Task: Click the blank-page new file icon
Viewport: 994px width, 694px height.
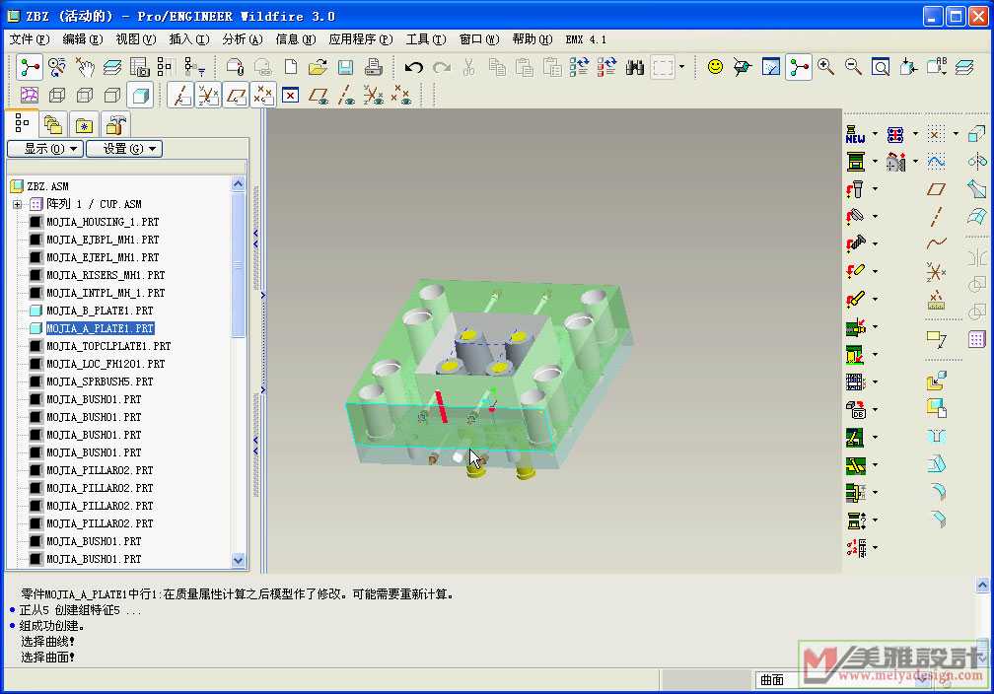Action: click(290, 67)
